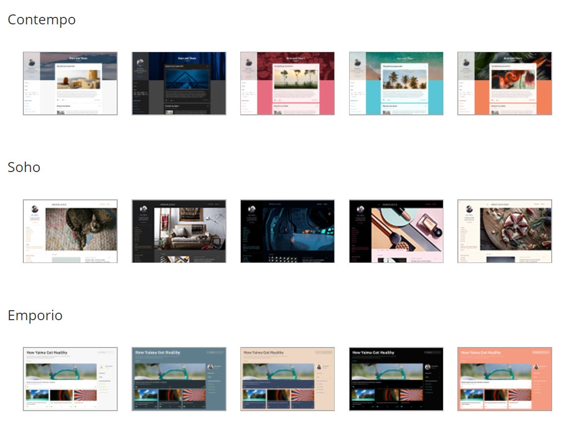Screen dimensions: 581x435
Task: Choose the slate blue Emporio theme
Action: point(179,379)
